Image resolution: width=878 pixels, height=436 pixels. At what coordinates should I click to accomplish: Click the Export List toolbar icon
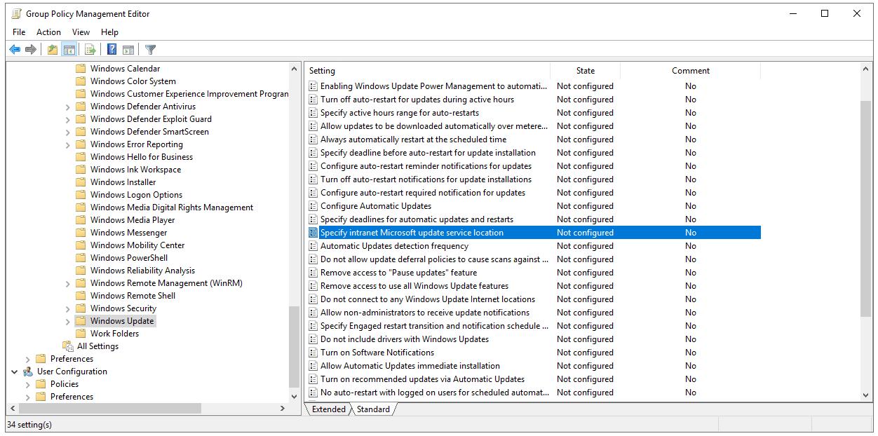(x=90, y=49)
